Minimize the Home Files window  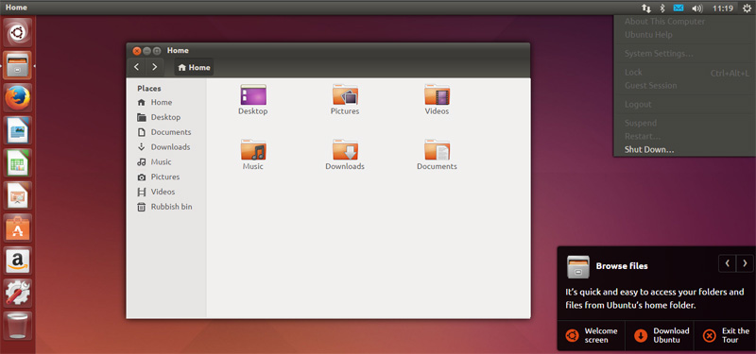(x=147, y=51)
